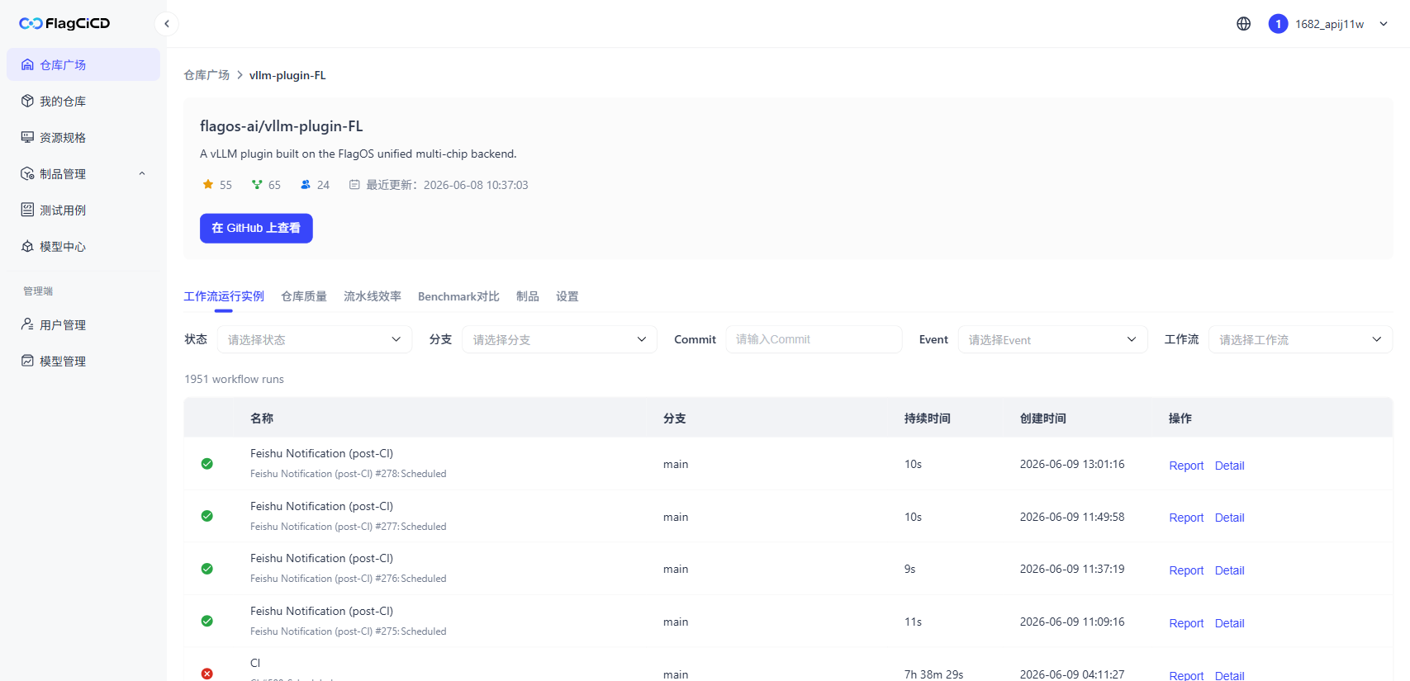Open Report for the 04:11:27 CI run

(x=1186, y=675)
